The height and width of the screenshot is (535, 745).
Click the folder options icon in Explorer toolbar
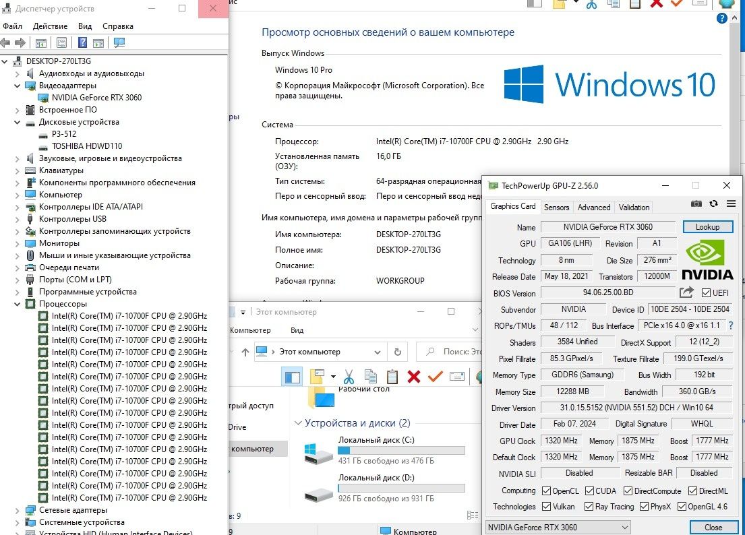click(x=317, y=377)
